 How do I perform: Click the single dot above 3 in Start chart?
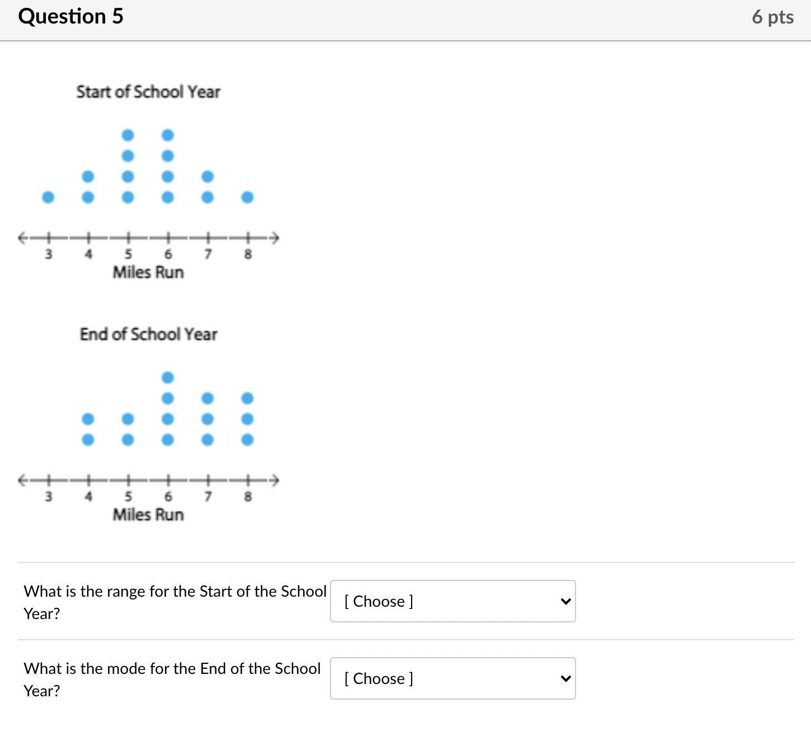click(48, 197)
